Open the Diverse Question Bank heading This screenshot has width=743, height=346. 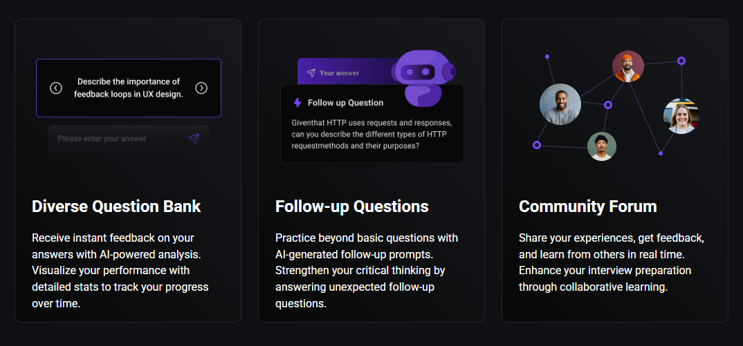[116, 206]
